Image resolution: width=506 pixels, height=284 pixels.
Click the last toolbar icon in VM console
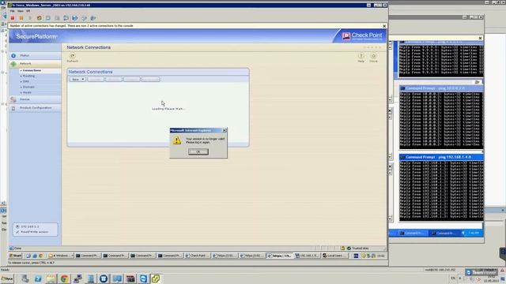[x=93, y=18]
